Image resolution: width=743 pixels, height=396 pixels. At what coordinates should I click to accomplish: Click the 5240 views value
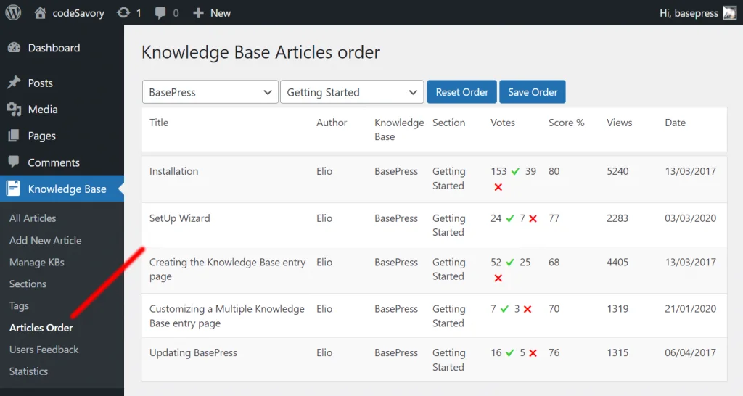(618, 171)
